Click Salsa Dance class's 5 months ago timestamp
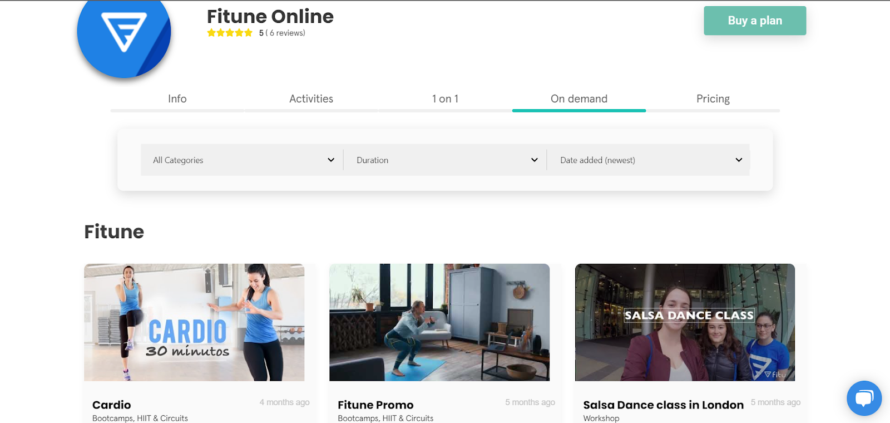The width and height of the screenshot is (890, 423). (x=775, y=402)
